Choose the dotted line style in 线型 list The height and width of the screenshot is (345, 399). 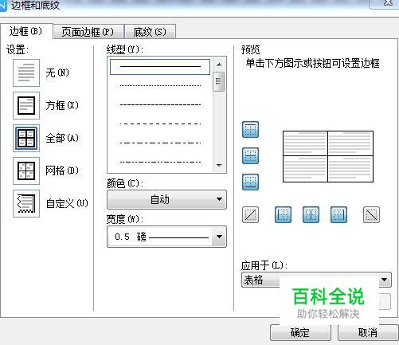[x=160, y=86]
